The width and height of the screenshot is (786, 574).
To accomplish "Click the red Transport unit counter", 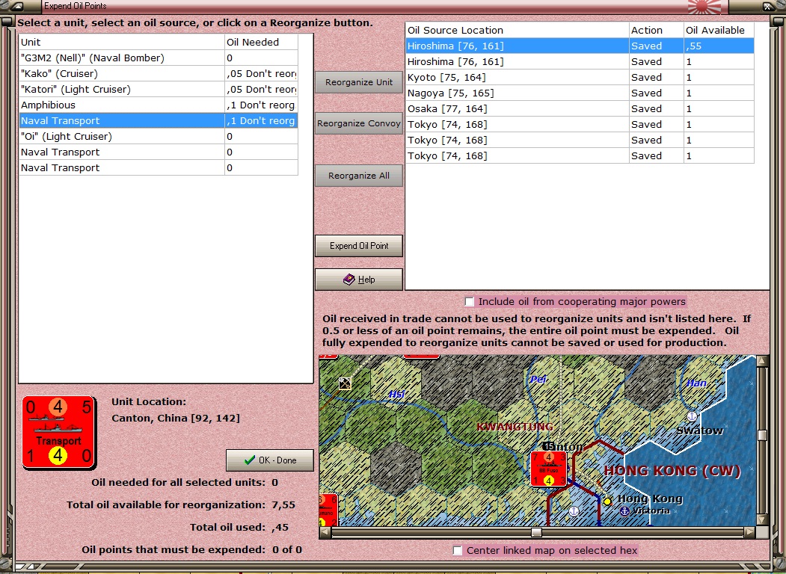I will (58, 432).
